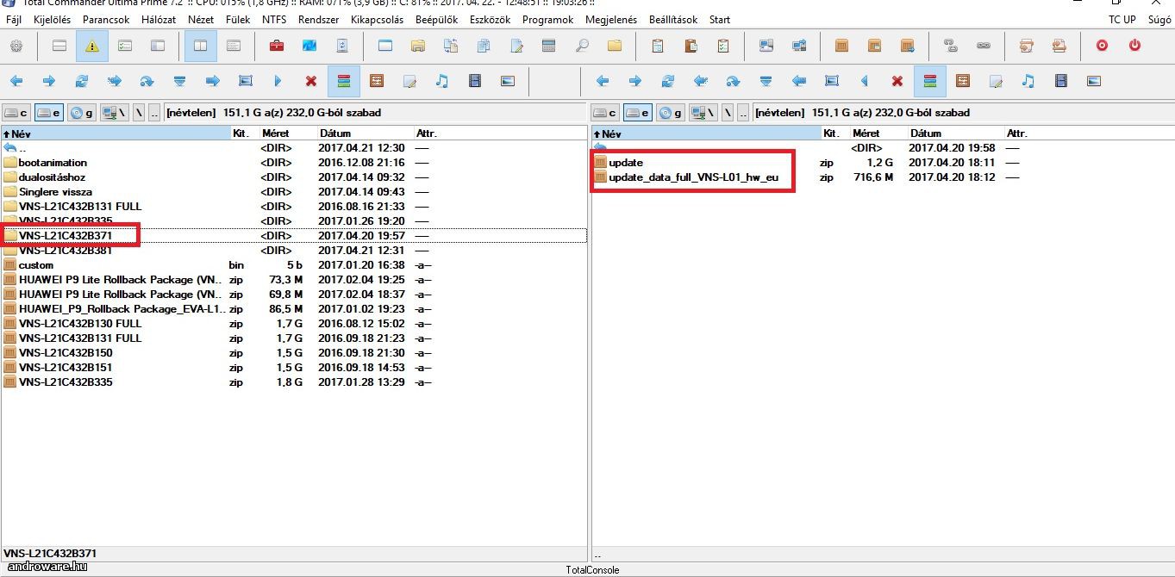Toggle left panel's highlighted colored-bars view button
The width and height of the screenshot is (1175, 577).
[344, 81]
